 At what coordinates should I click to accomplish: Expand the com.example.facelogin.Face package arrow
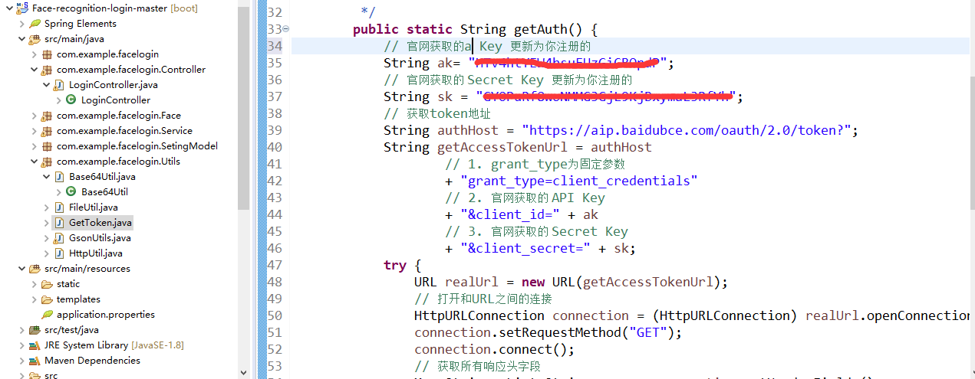point(35,116)
